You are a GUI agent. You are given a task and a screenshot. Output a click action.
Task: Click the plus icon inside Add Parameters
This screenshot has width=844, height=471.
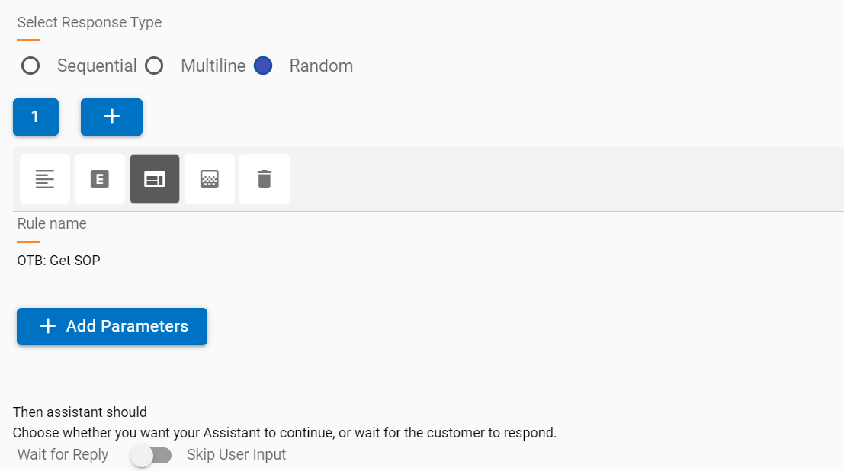pos(47,326)
